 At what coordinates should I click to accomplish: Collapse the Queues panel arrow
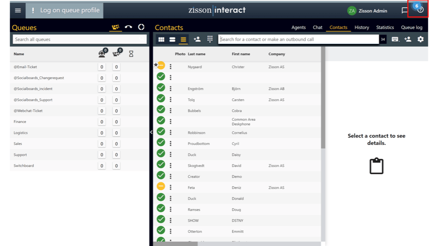coord(151,132)
